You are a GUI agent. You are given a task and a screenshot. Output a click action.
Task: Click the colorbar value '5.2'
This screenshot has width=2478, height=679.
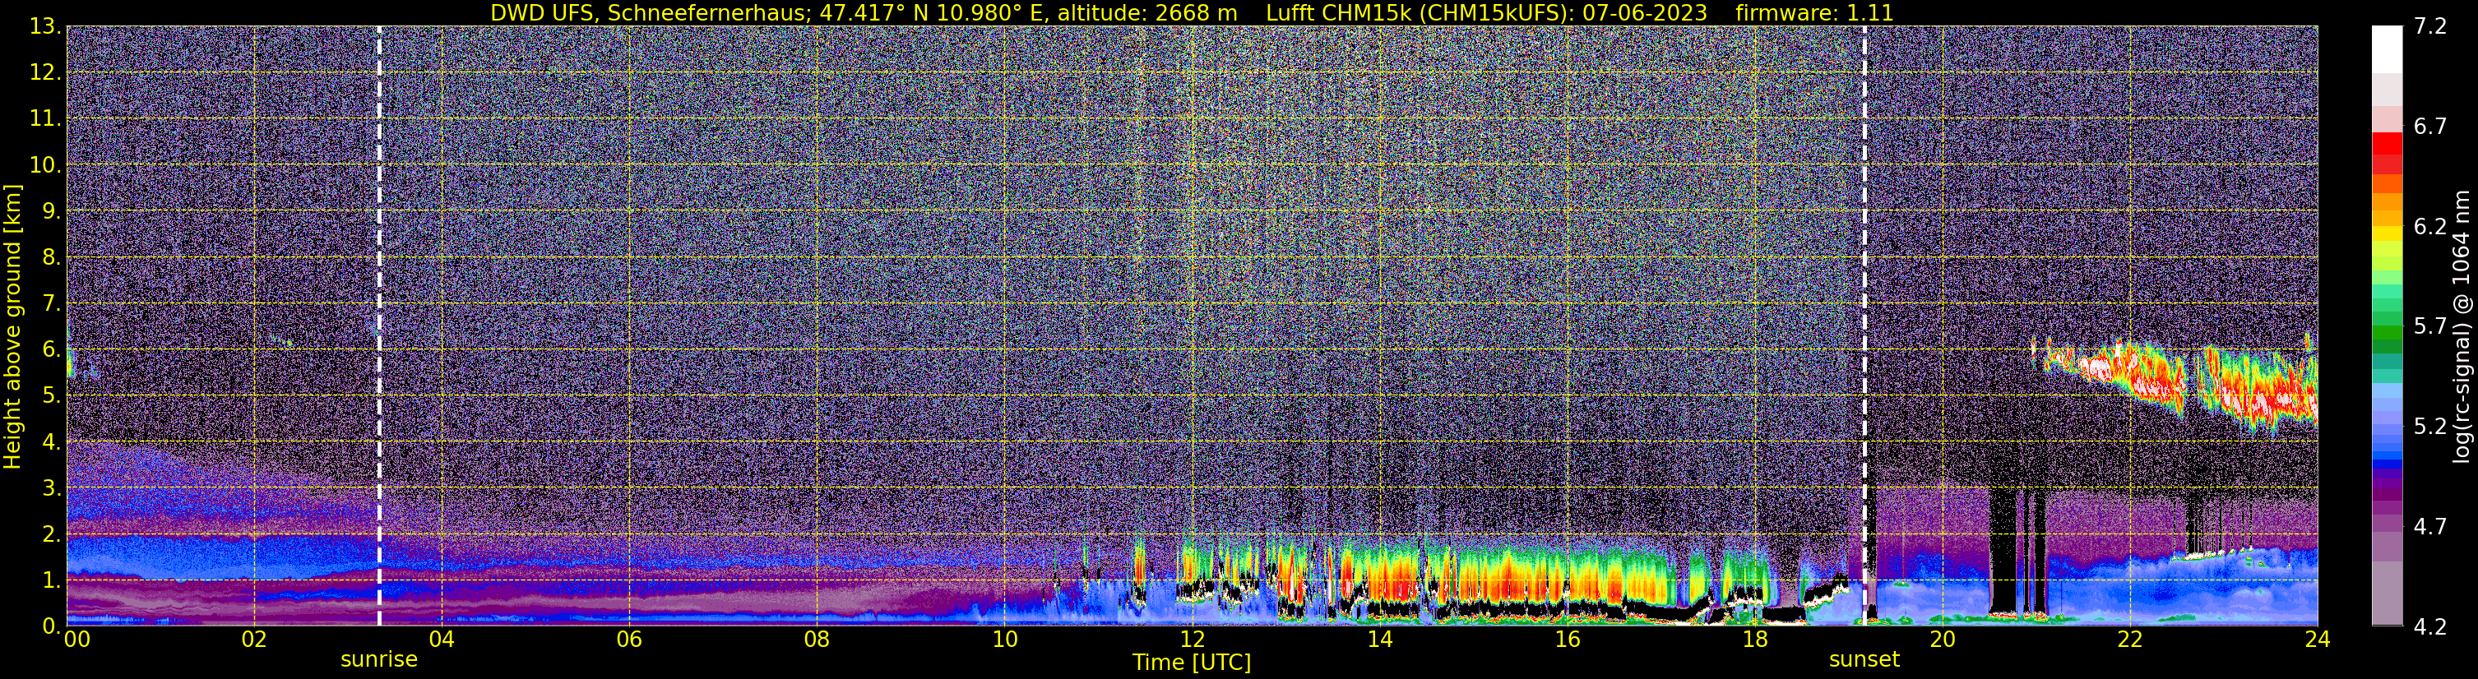coord(2430,426)
